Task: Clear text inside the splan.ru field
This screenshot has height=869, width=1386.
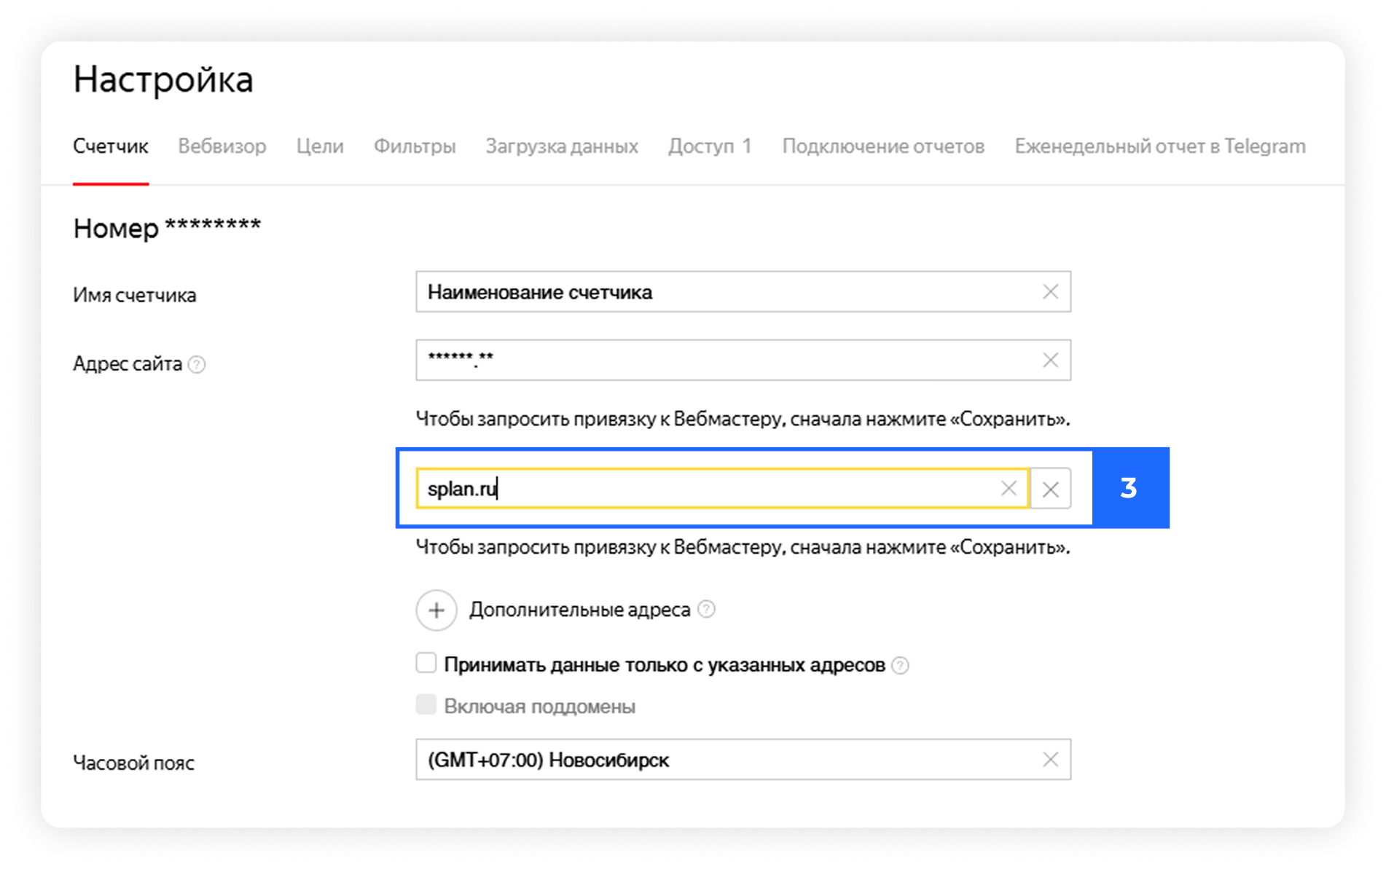Action: pos(1009,488)
